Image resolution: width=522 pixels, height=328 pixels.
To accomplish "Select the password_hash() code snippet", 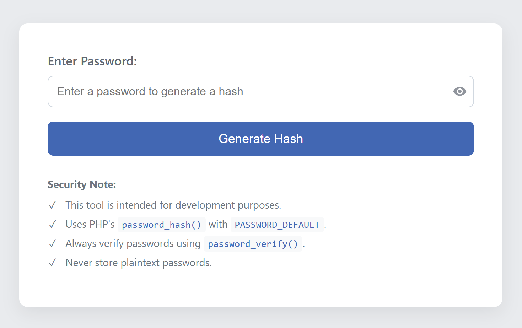I will pyautogui.click(x=161, y=225).
